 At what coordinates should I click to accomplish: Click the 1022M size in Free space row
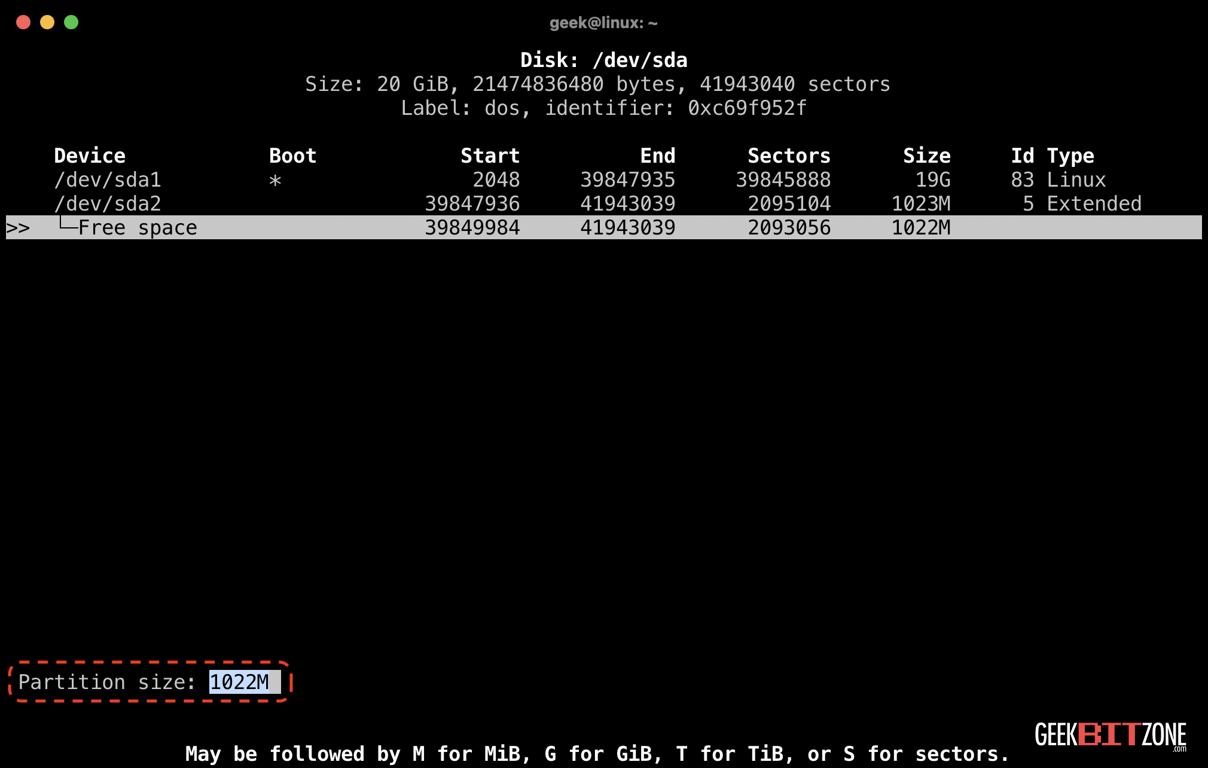[x=921, y=227]
